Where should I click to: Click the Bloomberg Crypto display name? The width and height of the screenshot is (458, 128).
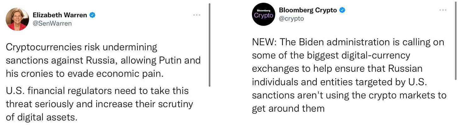coord(308,10)
